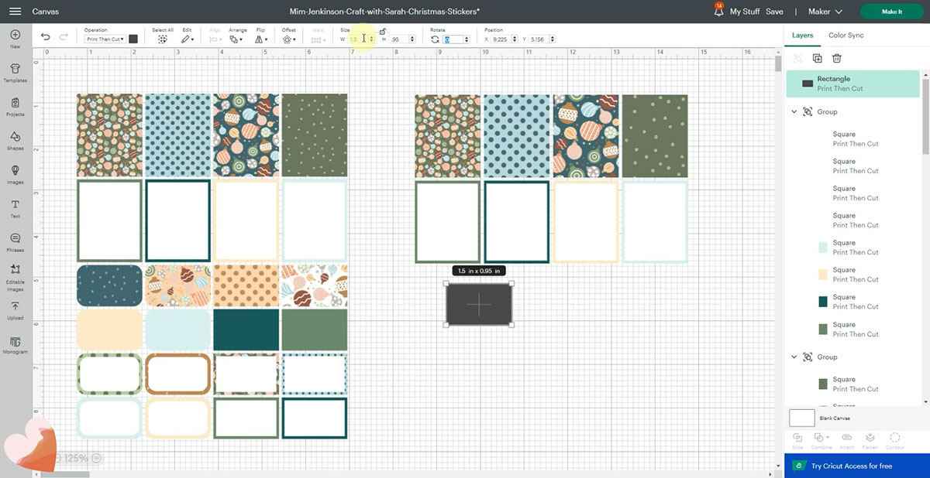The height and width of the screenshot is (478, 930).
Task: Select the Text tool
Action: pos(15,207)
